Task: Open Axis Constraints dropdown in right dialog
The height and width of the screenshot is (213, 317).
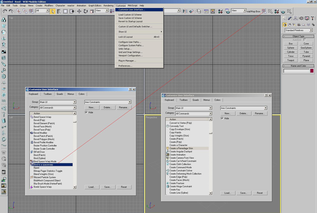Action: tap(265, 108)
